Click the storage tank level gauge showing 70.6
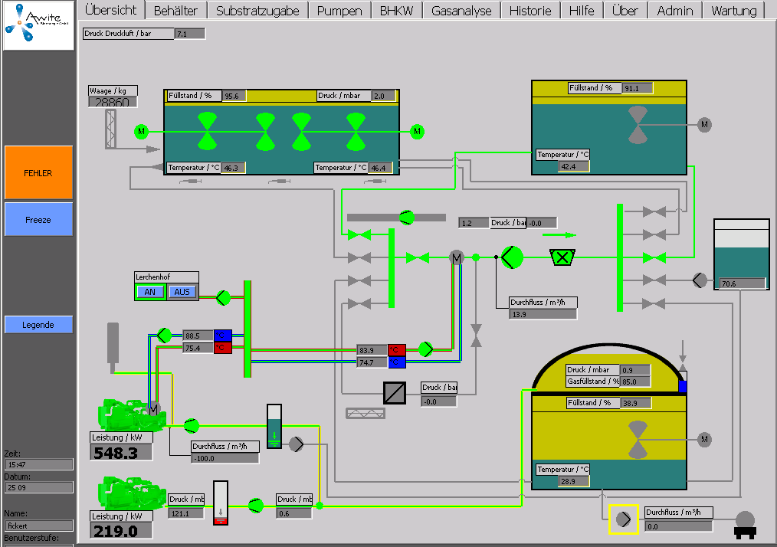The height and width of the screenshot is (547, 777). 740,257
